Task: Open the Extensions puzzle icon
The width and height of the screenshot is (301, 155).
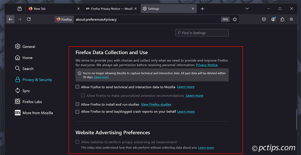Action: click(282, 19)
